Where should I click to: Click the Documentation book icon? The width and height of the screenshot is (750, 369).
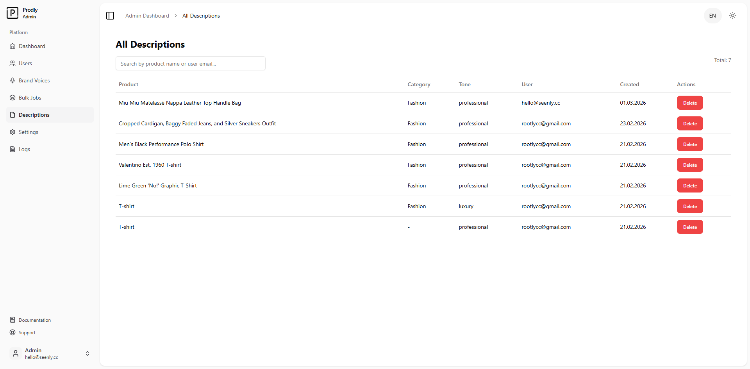(x=12, y=320)
